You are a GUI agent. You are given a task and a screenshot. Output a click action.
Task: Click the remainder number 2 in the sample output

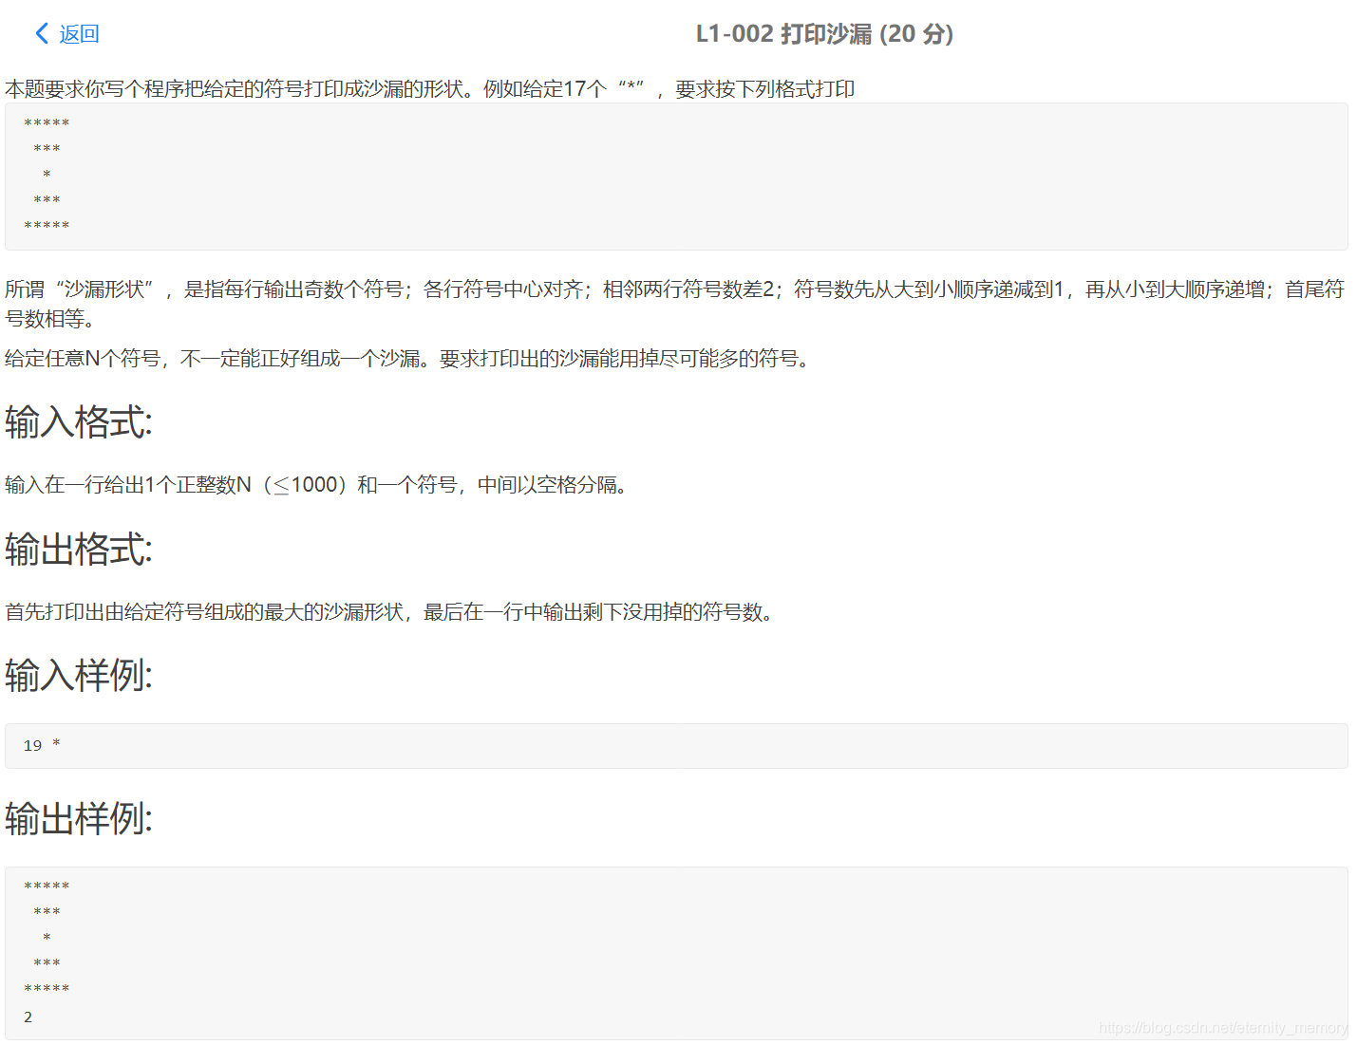click(x=28, y=1017)
